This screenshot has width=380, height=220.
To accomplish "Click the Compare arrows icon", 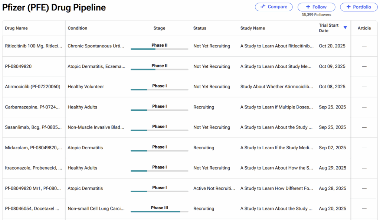I will click(x=263, y=7).
